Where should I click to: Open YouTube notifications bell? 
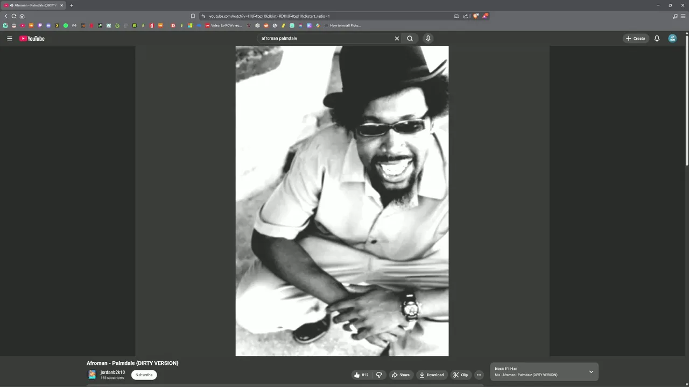point(657,38)
